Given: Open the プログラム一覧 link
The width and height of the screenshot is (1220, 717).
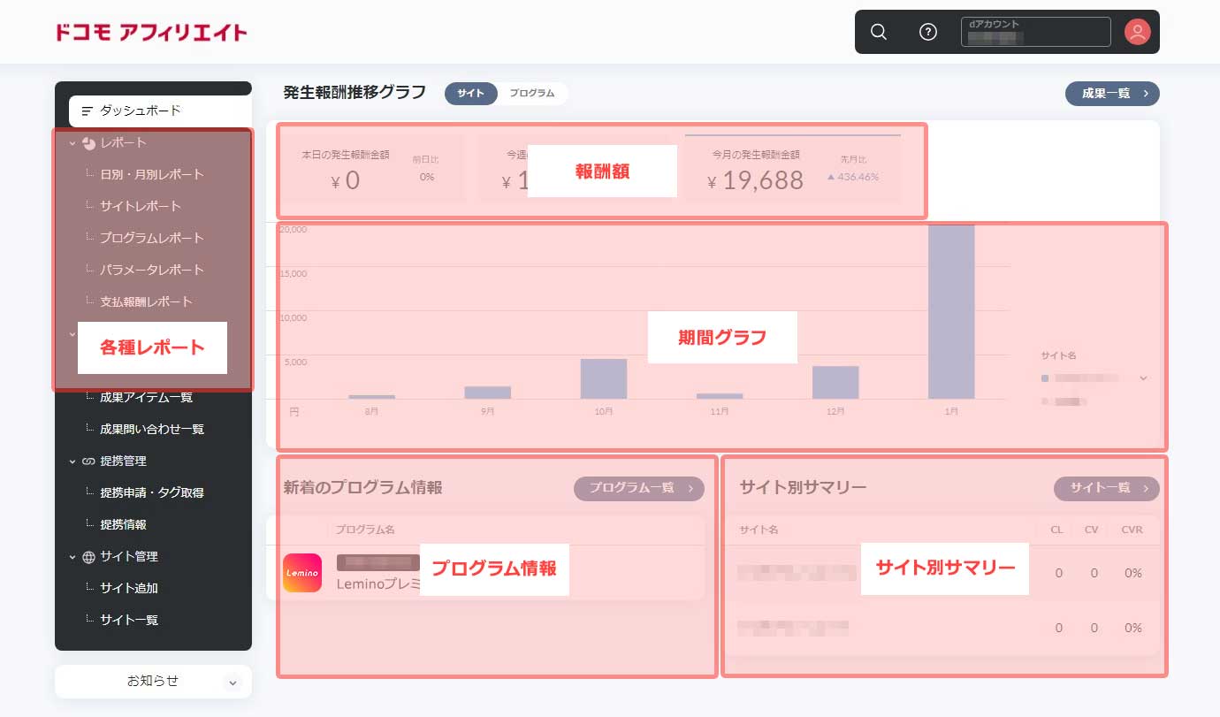Looking at the screenshot, I should 638,488.
